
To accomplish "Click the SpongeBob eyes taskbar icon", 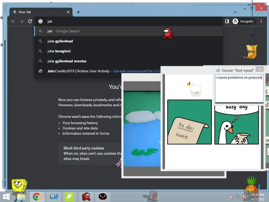I will tap(54, 197).
